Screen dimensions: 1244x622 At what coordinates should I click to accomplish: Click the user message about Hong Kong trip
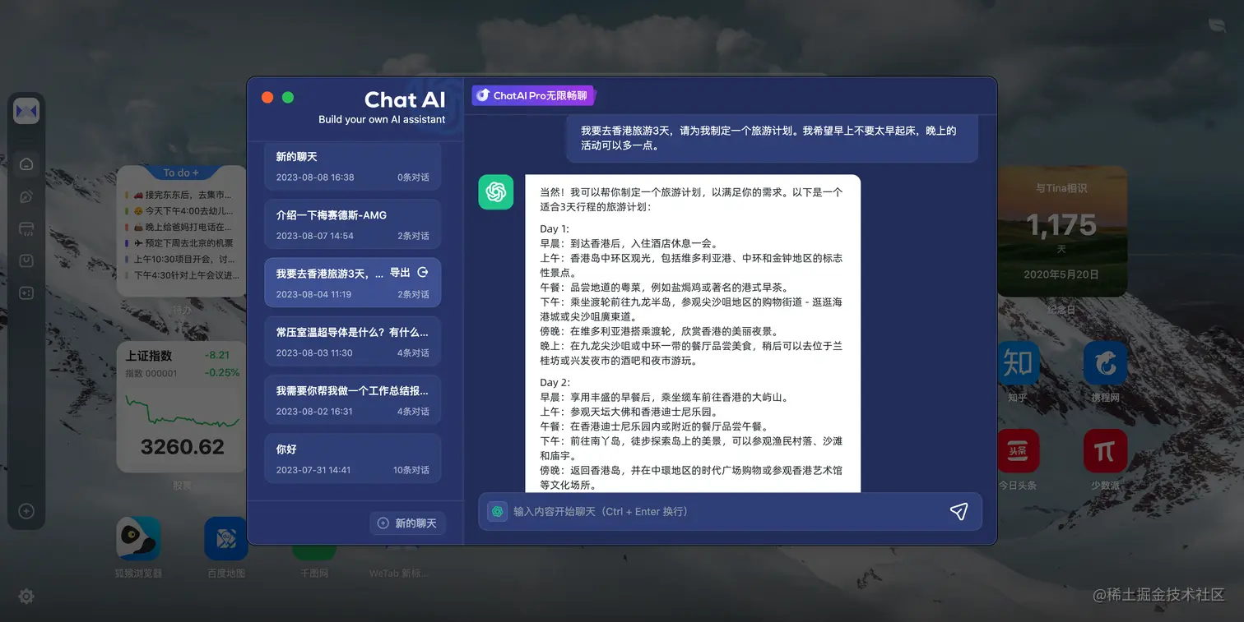[x=772, y=137]
